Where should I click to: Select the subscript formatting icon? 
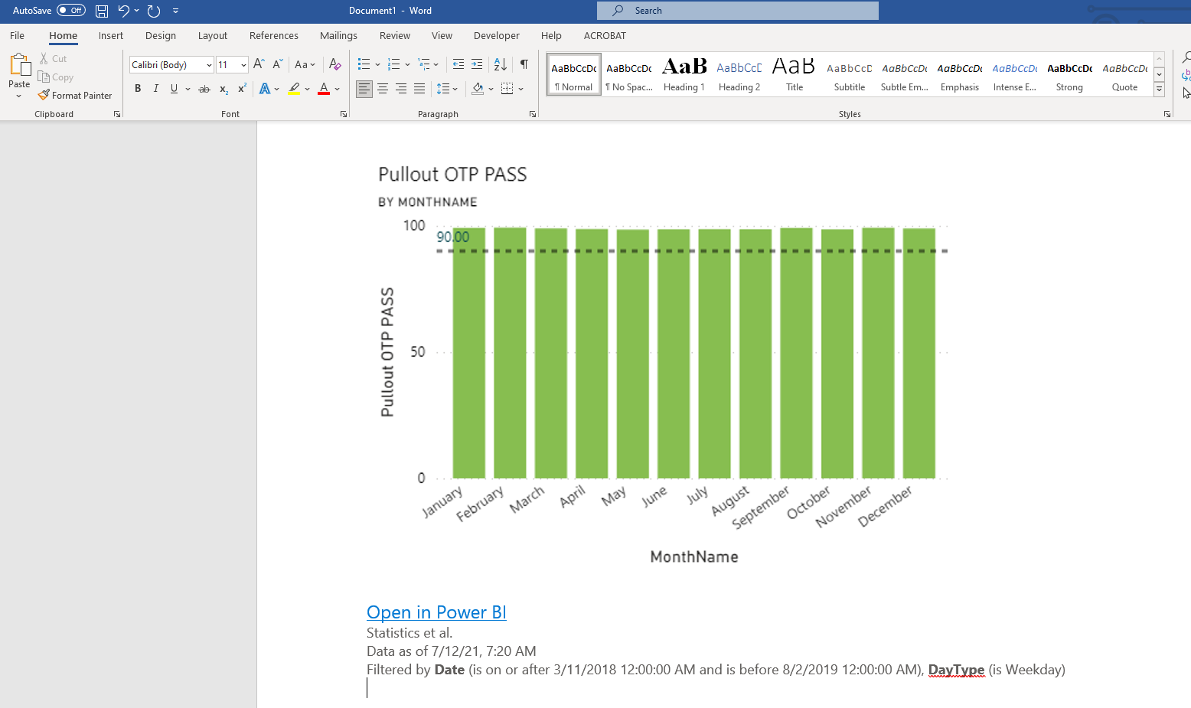(x=223, y=90)
